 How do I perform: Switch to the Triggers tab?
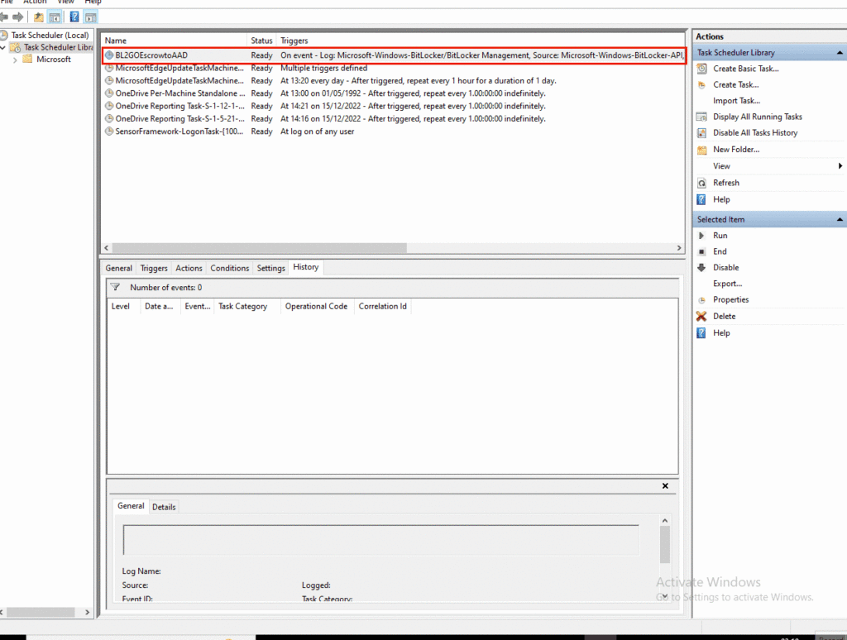153,268
